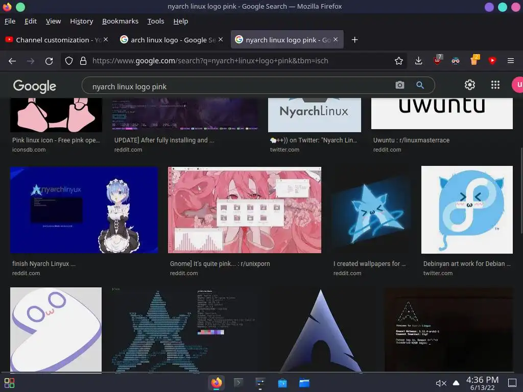This screenshot has width=523, height=392.
Task: Open the Firefox hamburger menu
Action: coord(511,61)
